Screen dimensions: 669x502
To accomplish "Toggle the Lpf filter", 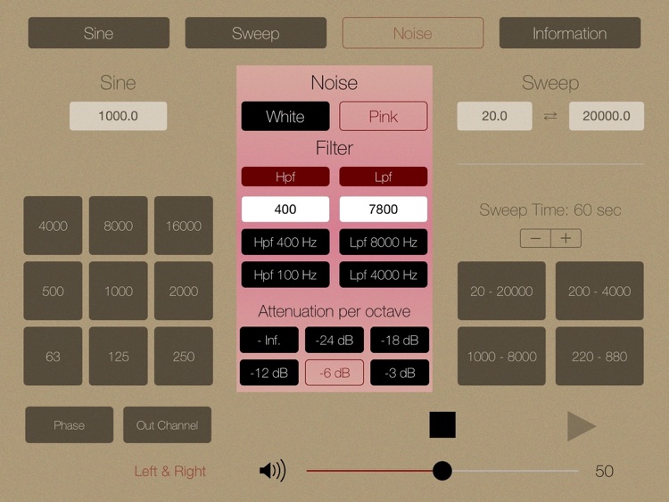I will pyautogui.click(x=384, y=177).
